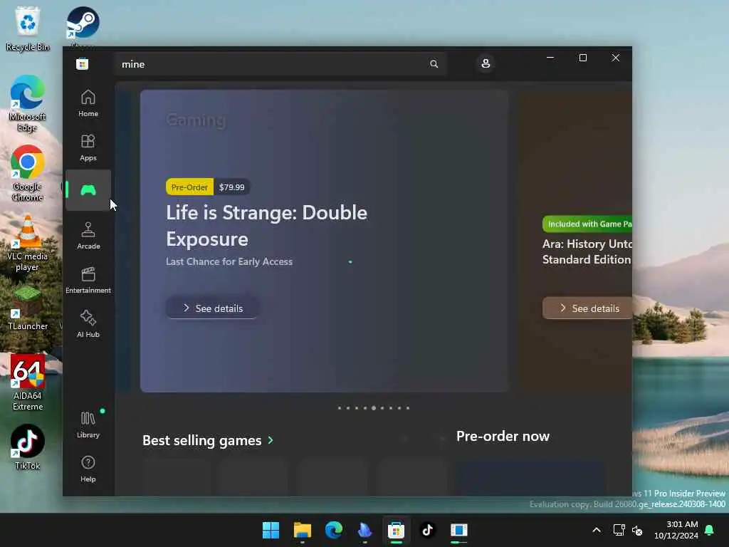Screen dimensions: 729x547
Task: Open the Copilot app from the taskbar
Action: coord(365,530)
